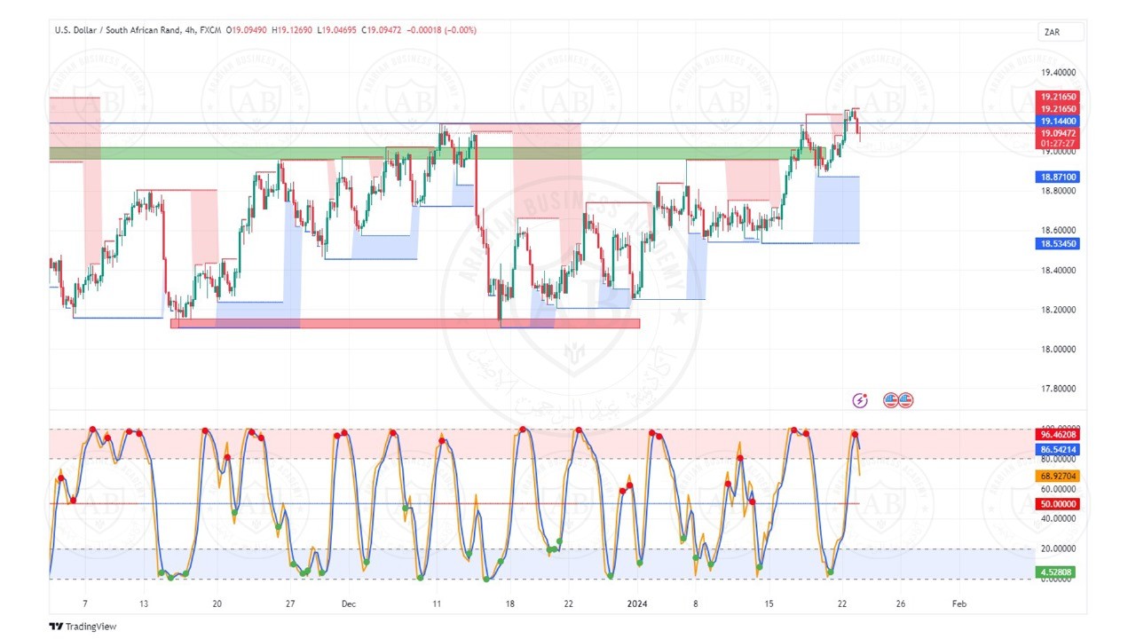Open the ZAR currency selector

(1061, 32)
